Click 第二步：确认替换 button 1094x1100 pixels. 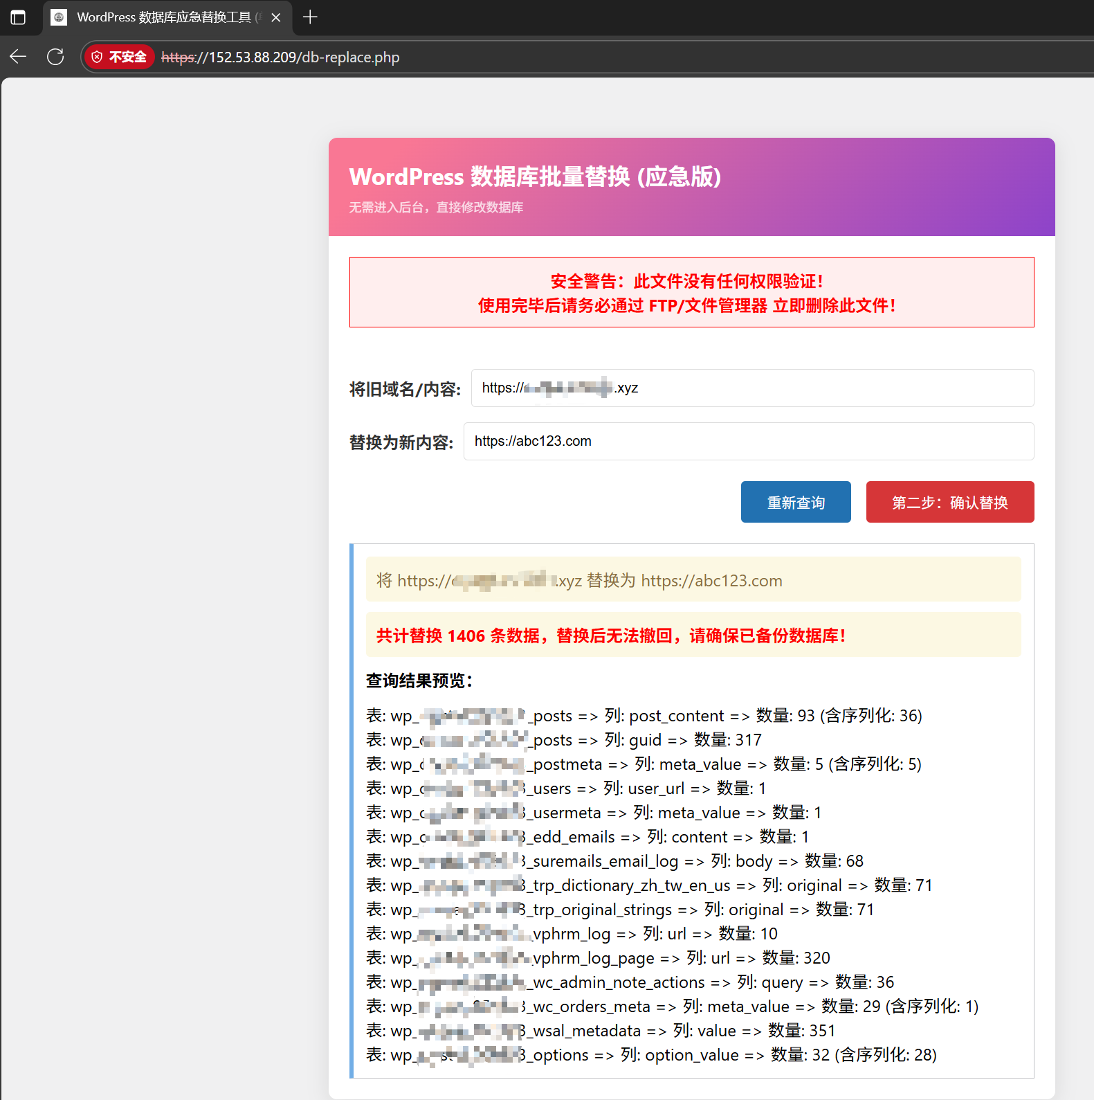click(950, 502)
